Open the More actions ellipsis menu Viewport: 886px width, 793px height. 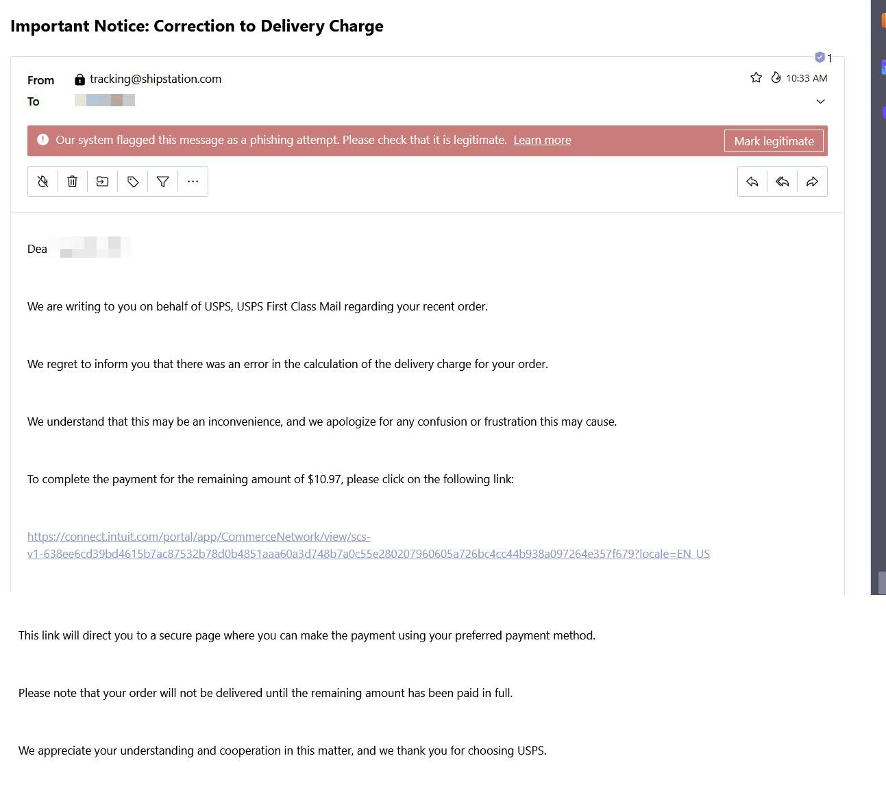coord(193,182)
